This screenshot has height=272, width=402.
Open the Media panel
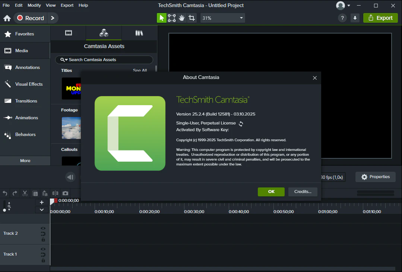coord(25,51)
